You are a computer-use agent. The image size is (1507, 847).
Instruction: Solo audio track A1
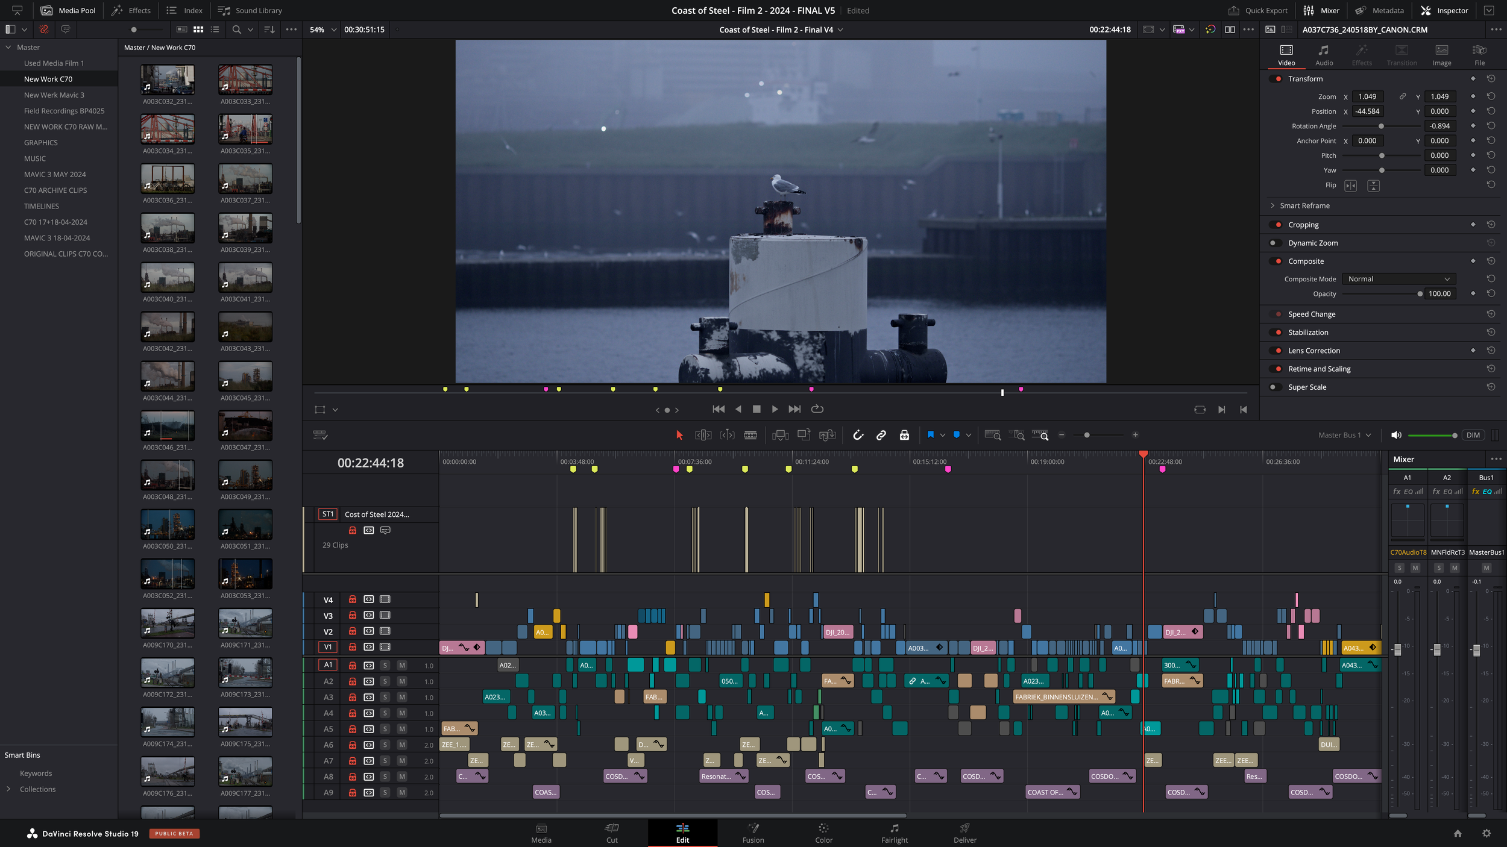point(385,666)
